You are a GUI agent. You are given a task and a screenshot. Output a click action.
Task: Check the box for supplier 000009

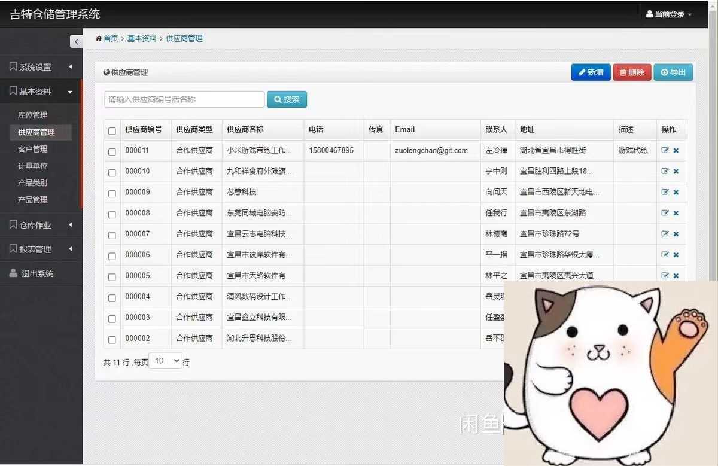112,194
